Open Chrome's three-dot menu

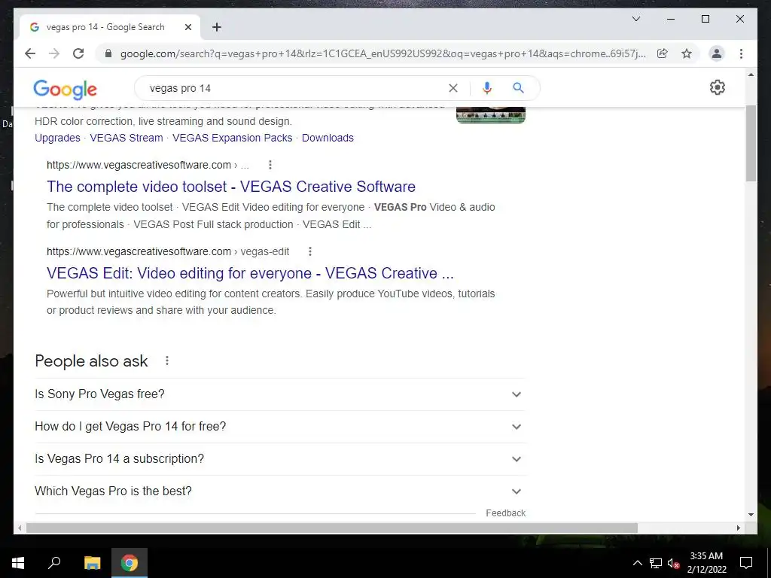tap(741, 53)
